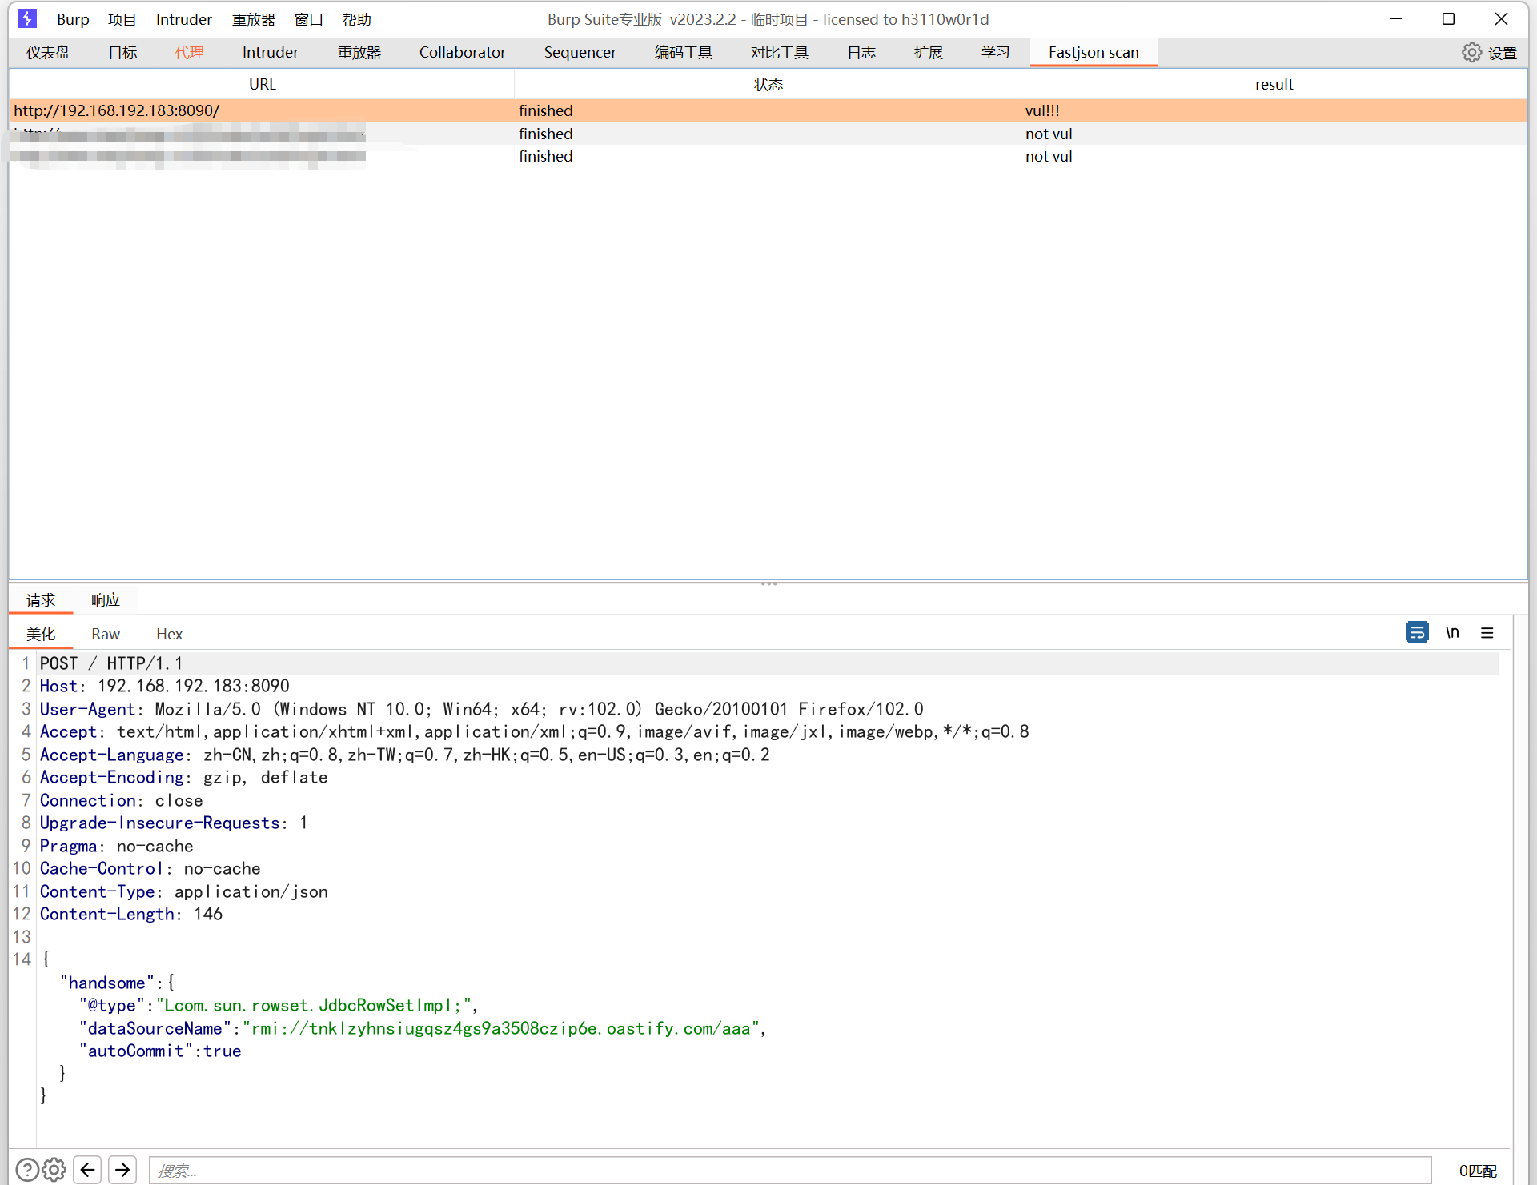This screenshot has height=1185, width=1537.
Task: Switch to the 重放器 tool tab
Action: (x=359, y=53)
